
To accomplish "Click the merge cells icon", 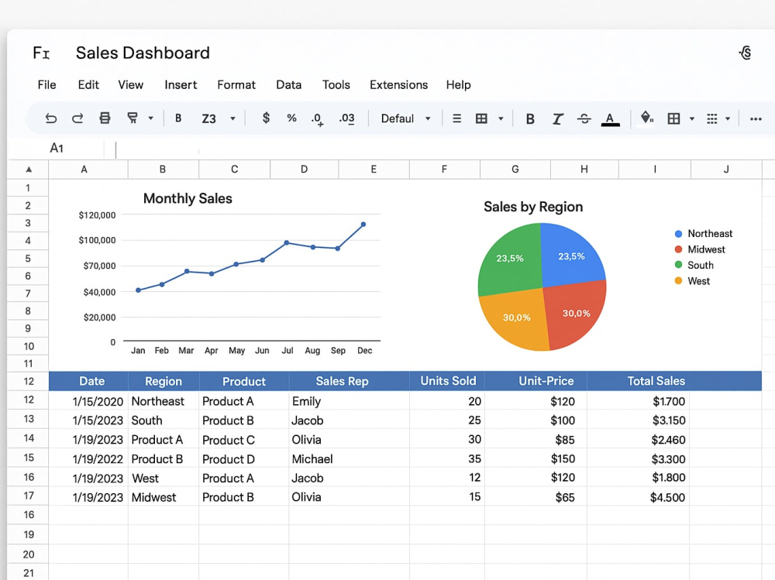I will point(481,118).
